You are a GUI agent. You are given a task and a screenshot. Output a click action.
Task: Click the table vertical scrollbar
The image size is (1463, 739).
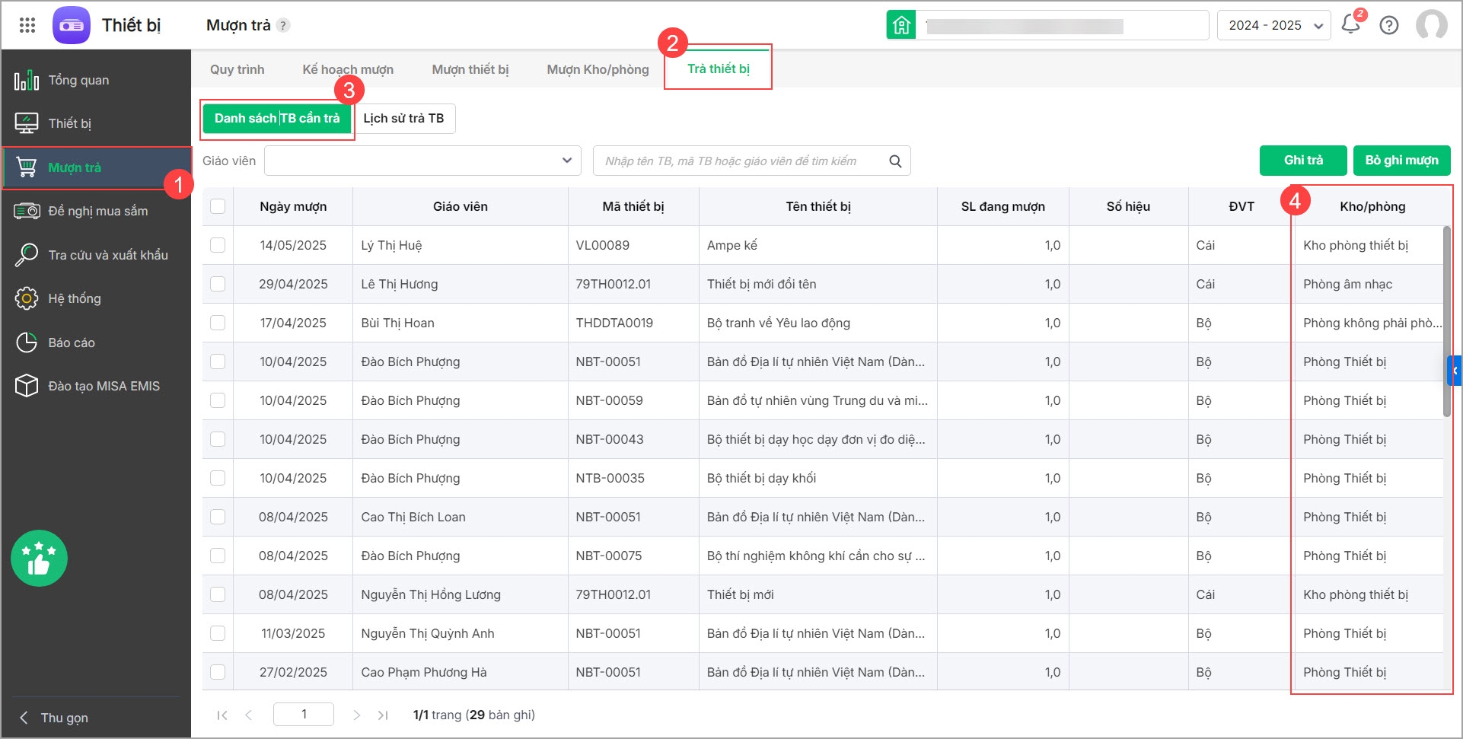coord(1447,321)
